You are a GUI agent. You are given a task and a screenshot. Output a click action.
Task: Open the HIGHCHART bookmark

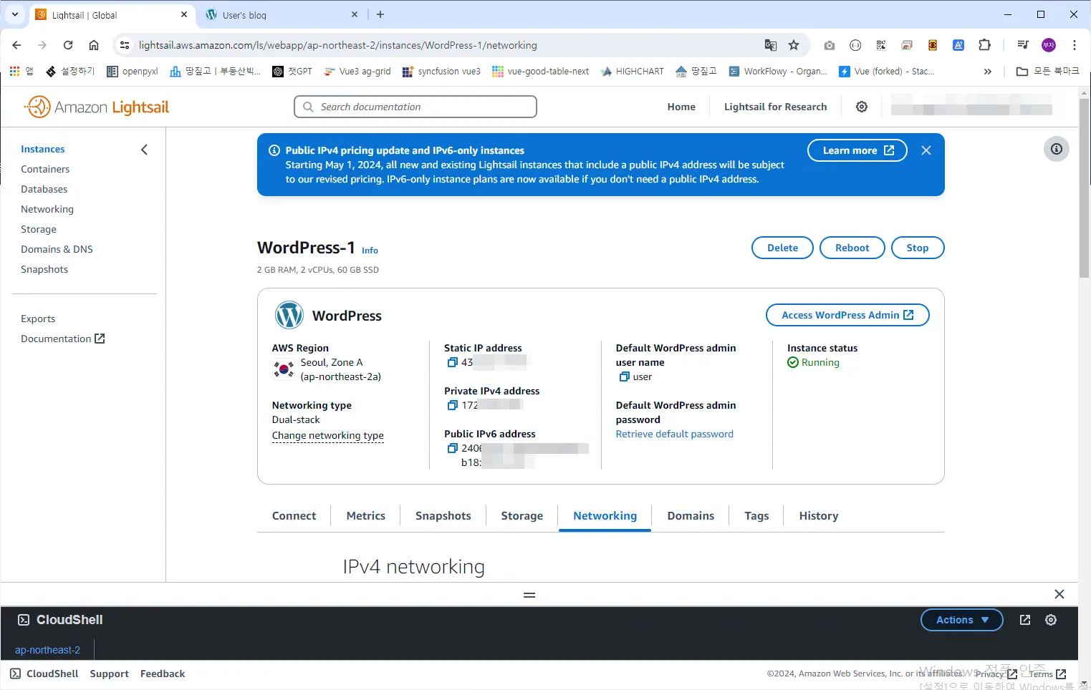[632, 72]
